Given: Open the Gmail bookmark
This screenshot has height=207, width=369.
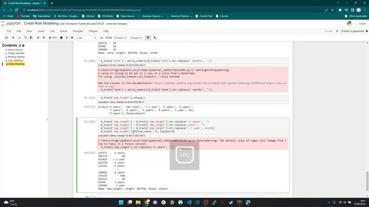Looking at the screenshot, I should 8,16.
